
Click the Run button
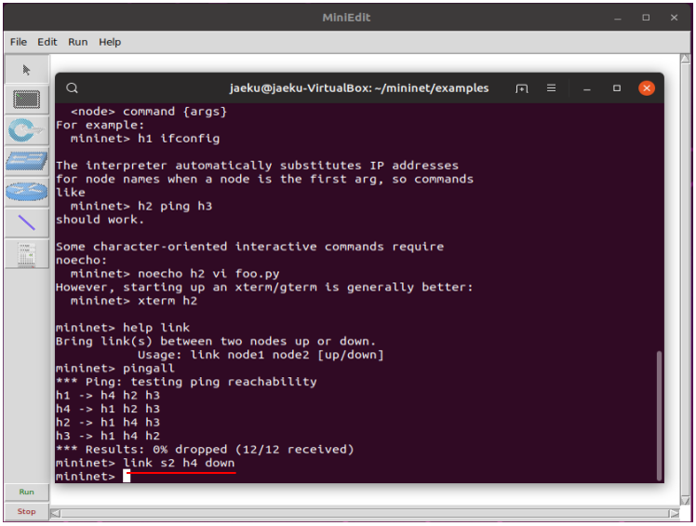[x=27, y=492]
